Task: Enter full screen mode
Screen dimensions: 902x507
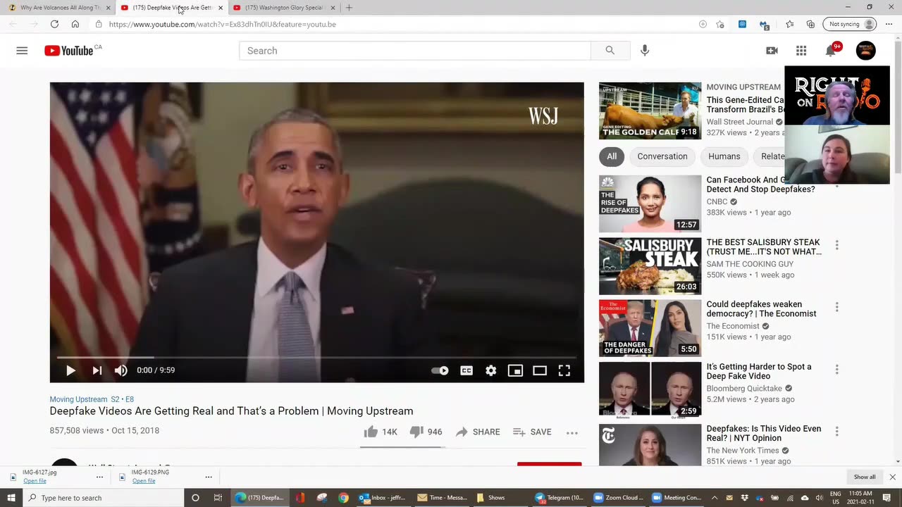Action: point(564,370)
